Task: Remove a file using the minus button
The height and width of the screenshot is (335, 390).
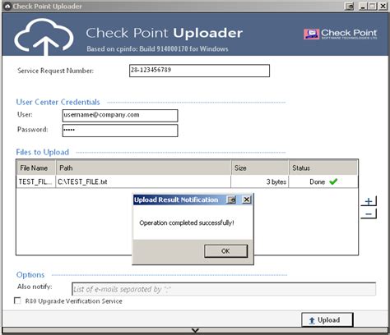Action: point(369,213)
